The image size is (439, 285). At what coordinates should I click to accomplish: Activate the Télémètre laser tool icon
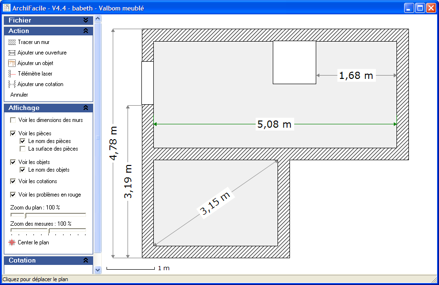click(12, 74)
